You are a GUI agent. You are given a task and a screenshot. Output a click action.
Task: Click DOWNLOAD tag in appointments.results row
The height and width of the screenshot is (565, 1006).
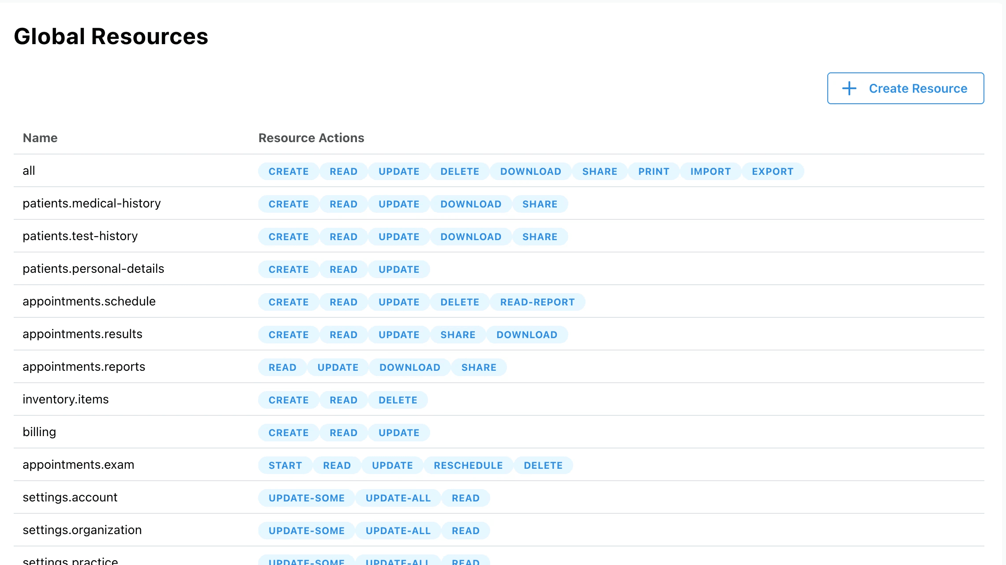[x=526, y=335]
